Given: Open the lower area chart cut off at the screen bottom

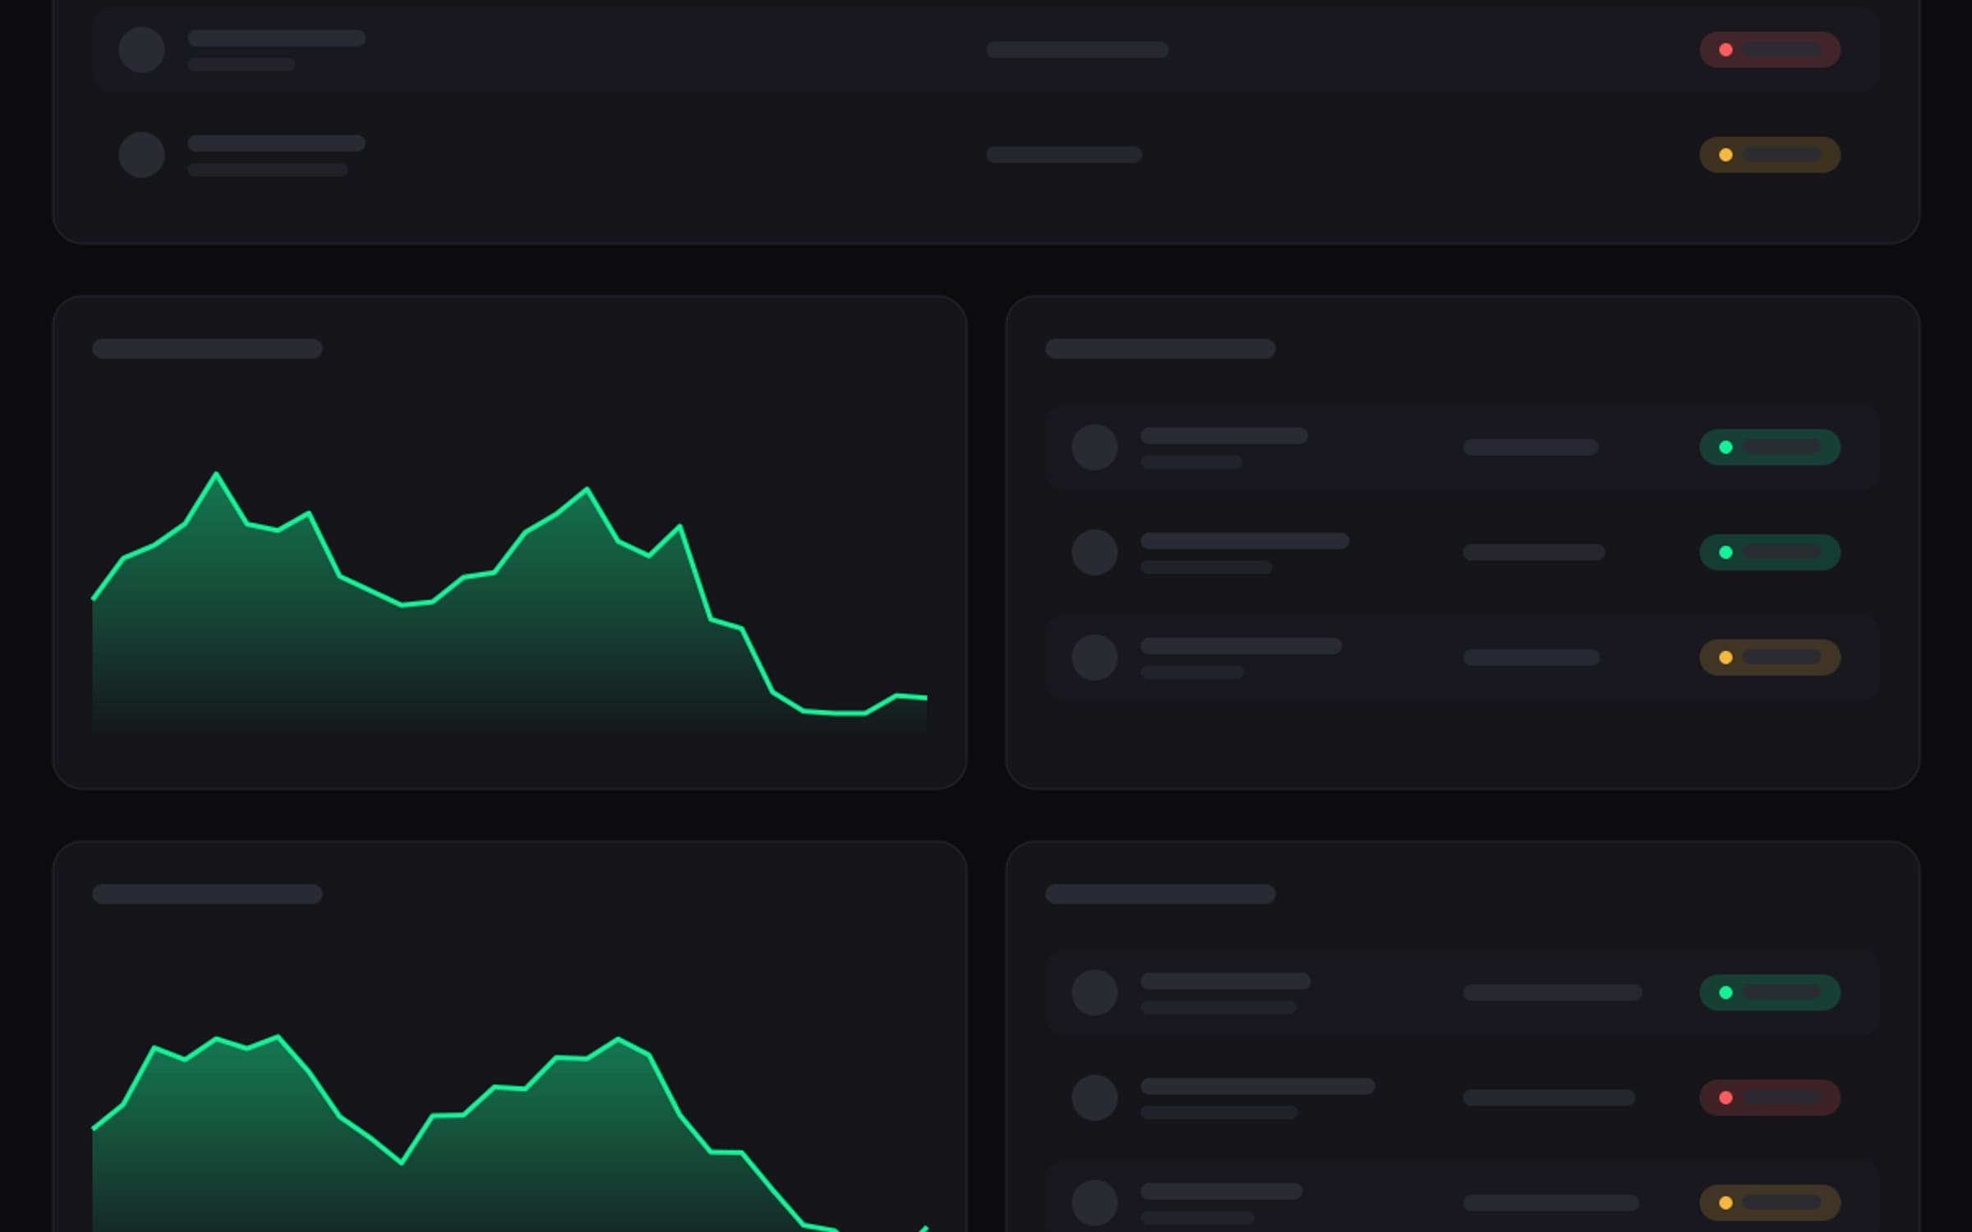Looking at the screenshot, I should click(x=509, y=1133).
